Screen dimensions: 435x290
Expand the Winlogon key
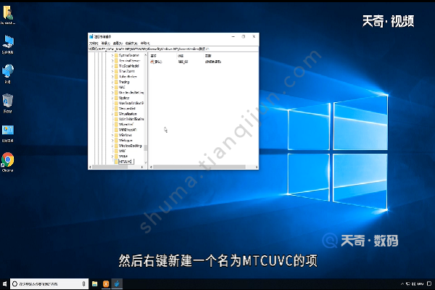pos(112,141)
